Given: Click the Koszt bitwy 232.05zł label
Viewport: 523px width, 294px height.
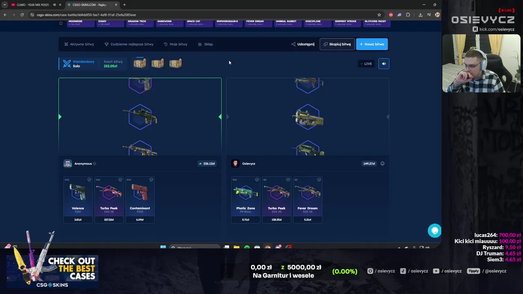Looking at the screenshot, I should 113,64.
